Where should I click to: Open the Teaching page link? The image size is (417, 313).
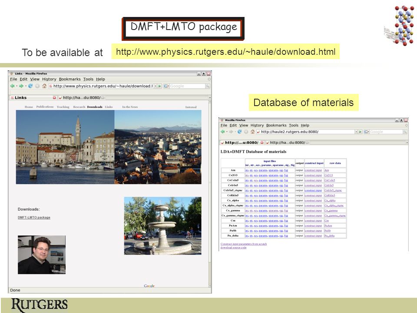pyautogui.click(x=63, y=107)
